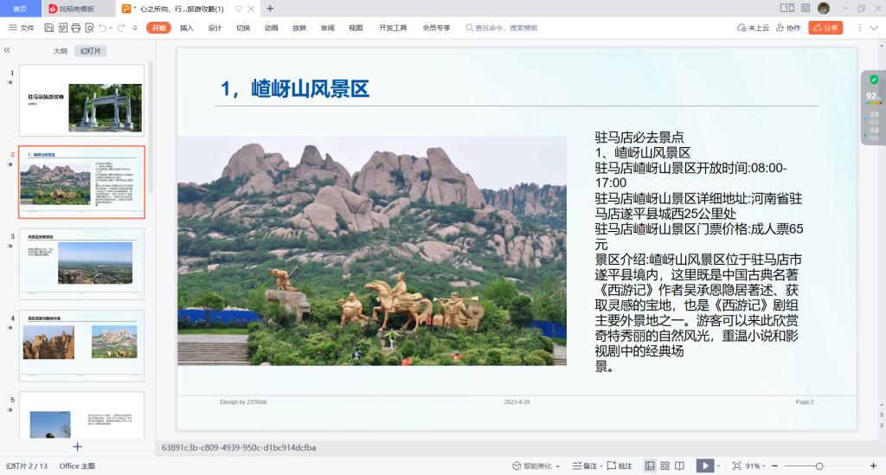Image resolution: width=886 pixels, height=475 pixels.
Task: Add new slide with plus icon
Action: coord(77,446)
